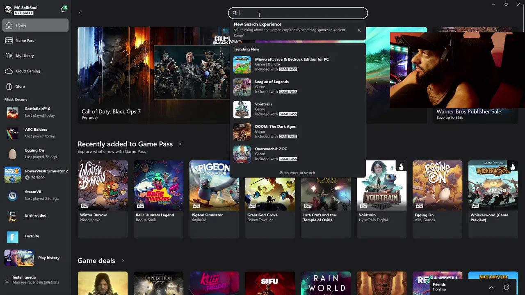The width and height of the screenshot is (525, 295).
Task: Focus the search input field
Action: click(x=298, y=13)
